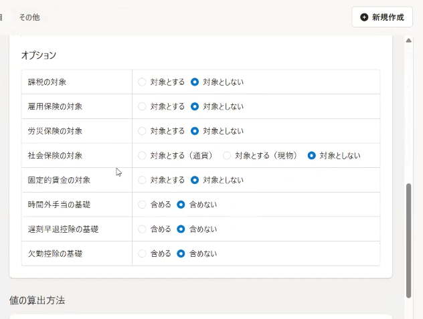Click the vertical scrollbar thumb
Image resolution: width=423 pixels, height=319 pixels.
(x=408, y=241)
